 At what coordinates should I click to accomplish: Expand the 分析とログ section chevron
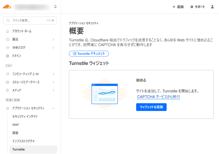[53, 48]
